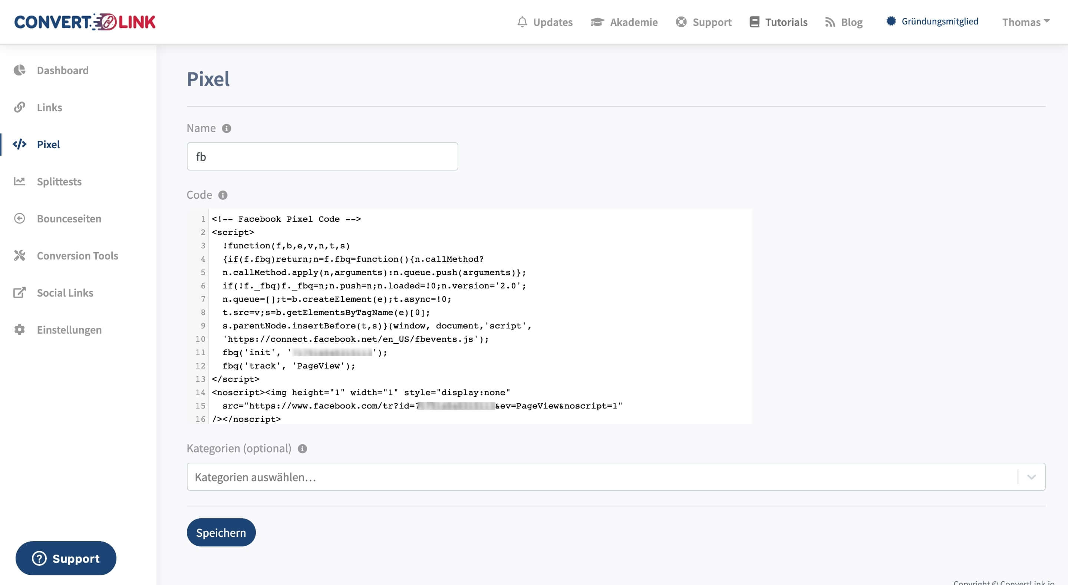Viewport: 1068px width, 585px height.
Task: Open the Tutorials link in header
Action: (x=778, y=22)
